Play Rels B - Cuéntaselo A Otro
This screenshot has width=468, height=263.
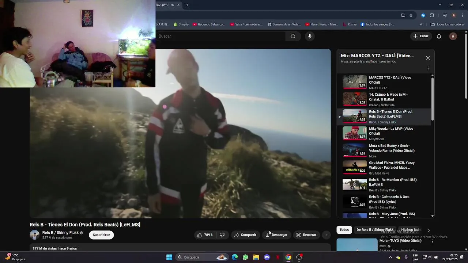pos(384,202)
